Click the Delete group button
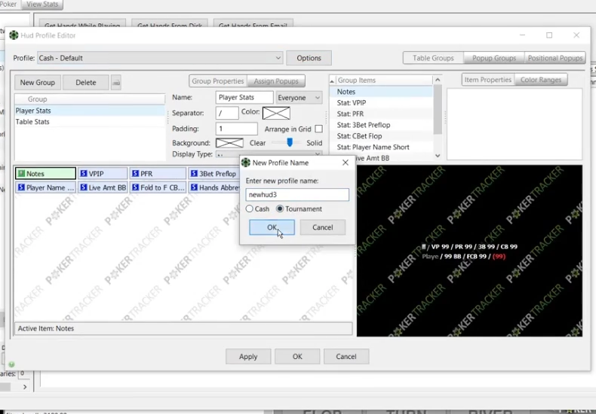The width and height of the screenshot is (596, 414). (86, 82)
